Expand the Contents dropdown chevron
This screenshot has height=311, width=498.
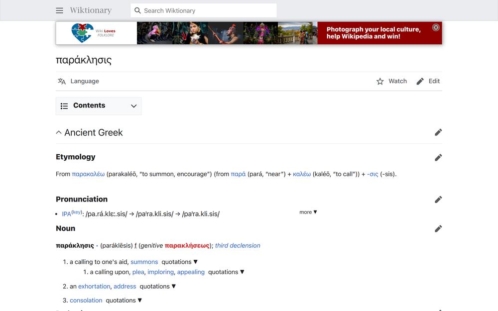[133, 106]
